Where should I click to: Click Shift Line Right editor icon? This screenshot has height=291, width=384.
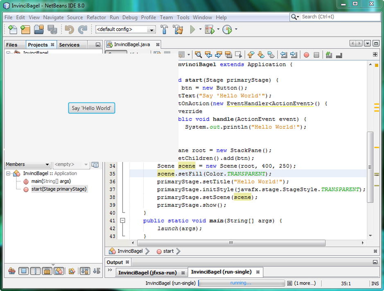pos(294,55)
